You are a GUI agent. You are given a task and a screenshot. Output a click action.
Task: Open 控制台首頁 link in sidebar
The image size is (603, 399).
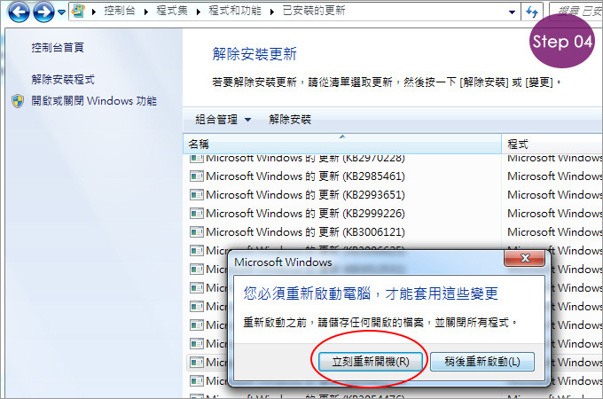pos(58,48)
